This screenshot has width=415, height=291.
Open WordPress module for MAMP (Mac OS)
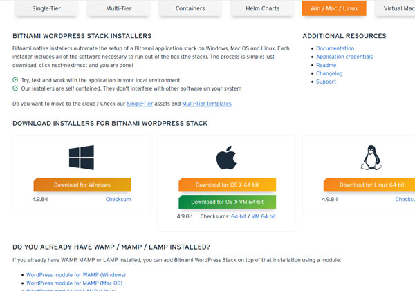(75, 283)
